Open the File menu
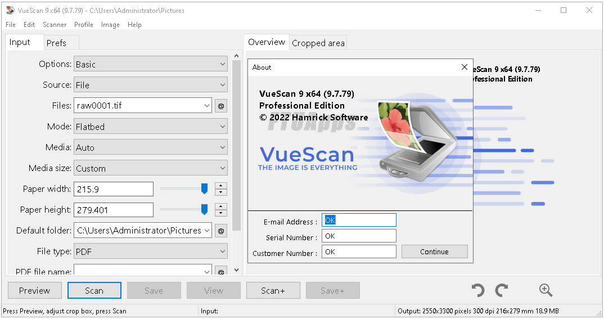This screenshot has height=319, width=604. click(11, 25)
